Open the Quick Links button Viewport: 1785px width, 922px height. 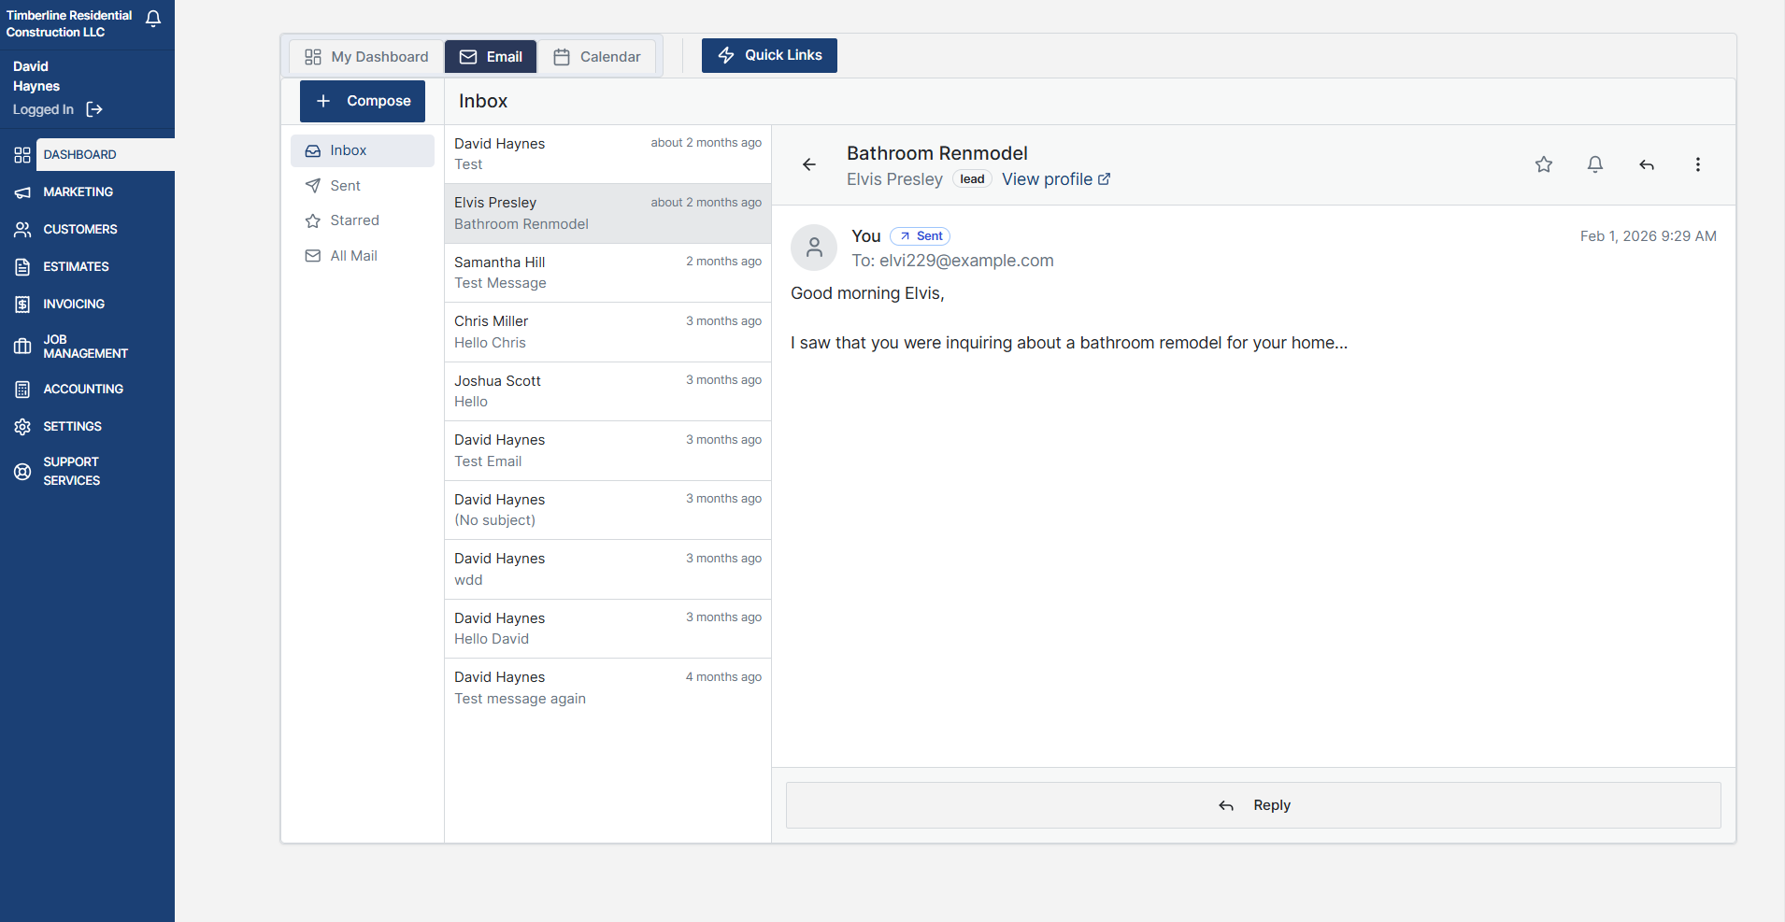coord(769,55)
